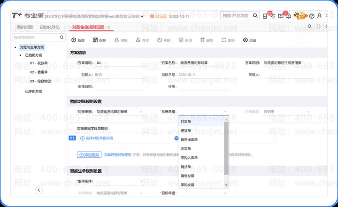The width and height of the screenshot is (338, 207).
Task: Click the dropdown list scroll down arrow
Action: (226, 185)
